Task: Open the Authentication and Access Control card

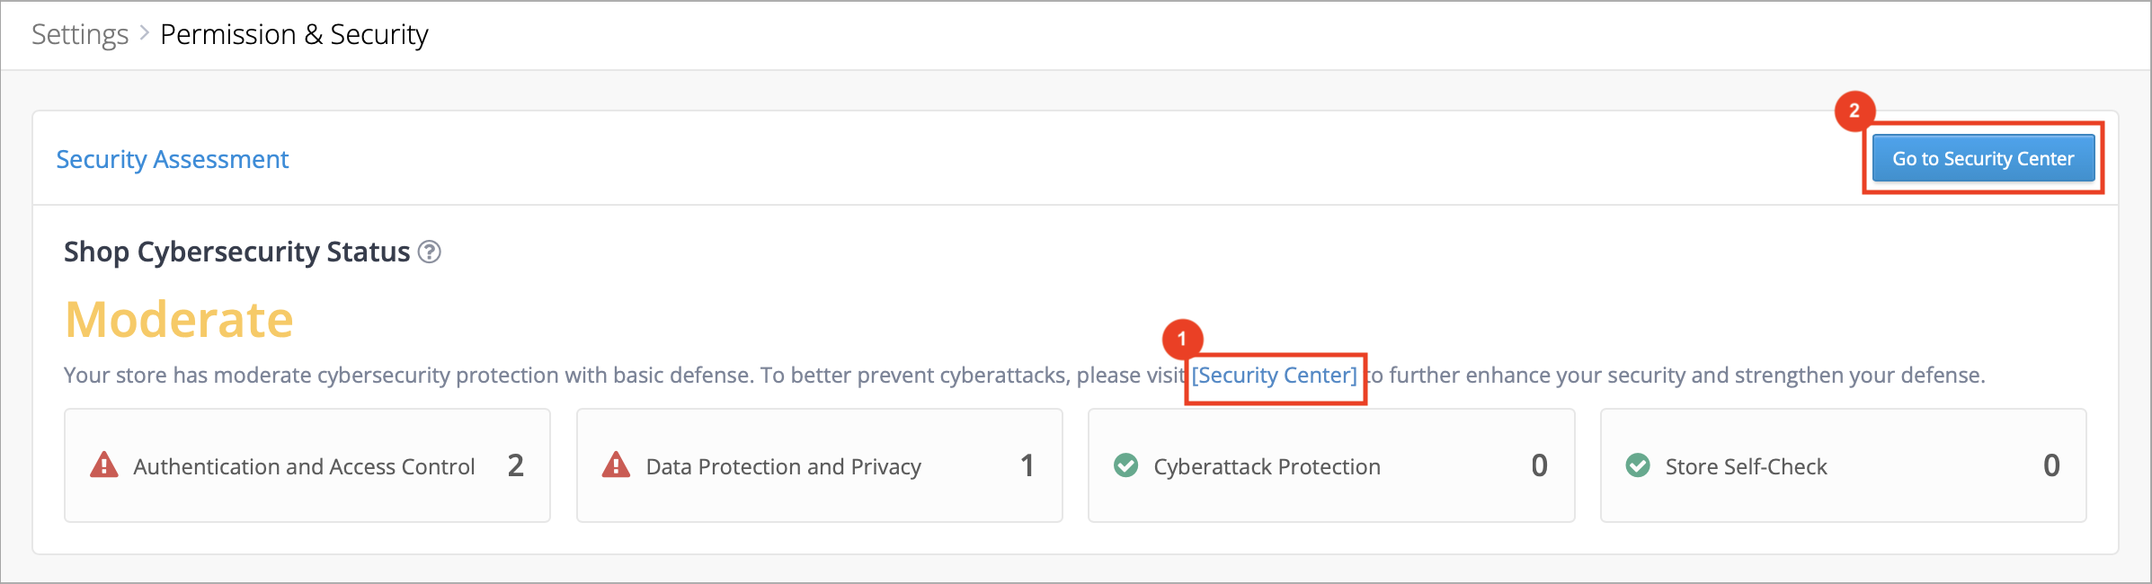Action: (307, 465)
